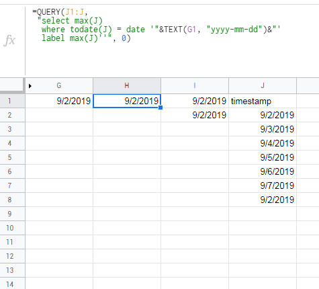Select the column I header

click(195, 85)
